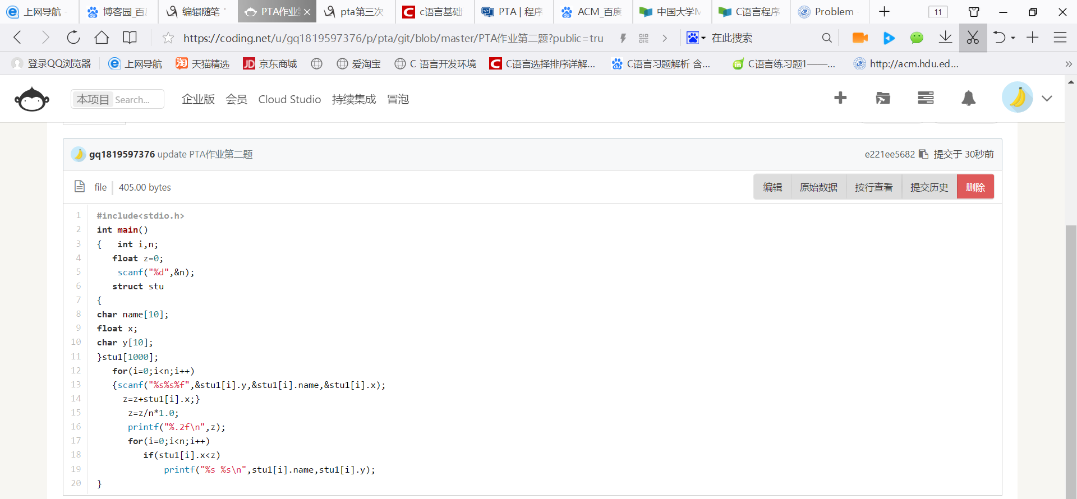The height and width of the screenshot is (499, 1077).
Task: Open the 会员 nav link
Action: (x=236, y=99)
